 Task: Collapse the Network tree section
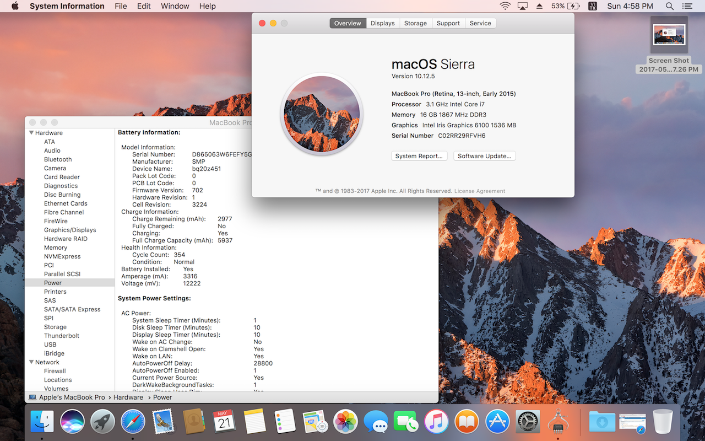31,362
